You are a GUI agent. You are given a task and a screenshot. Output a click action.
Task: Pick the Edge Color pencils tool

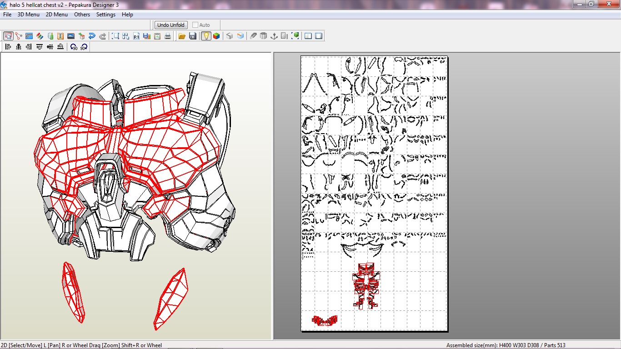tap(40, 36)
